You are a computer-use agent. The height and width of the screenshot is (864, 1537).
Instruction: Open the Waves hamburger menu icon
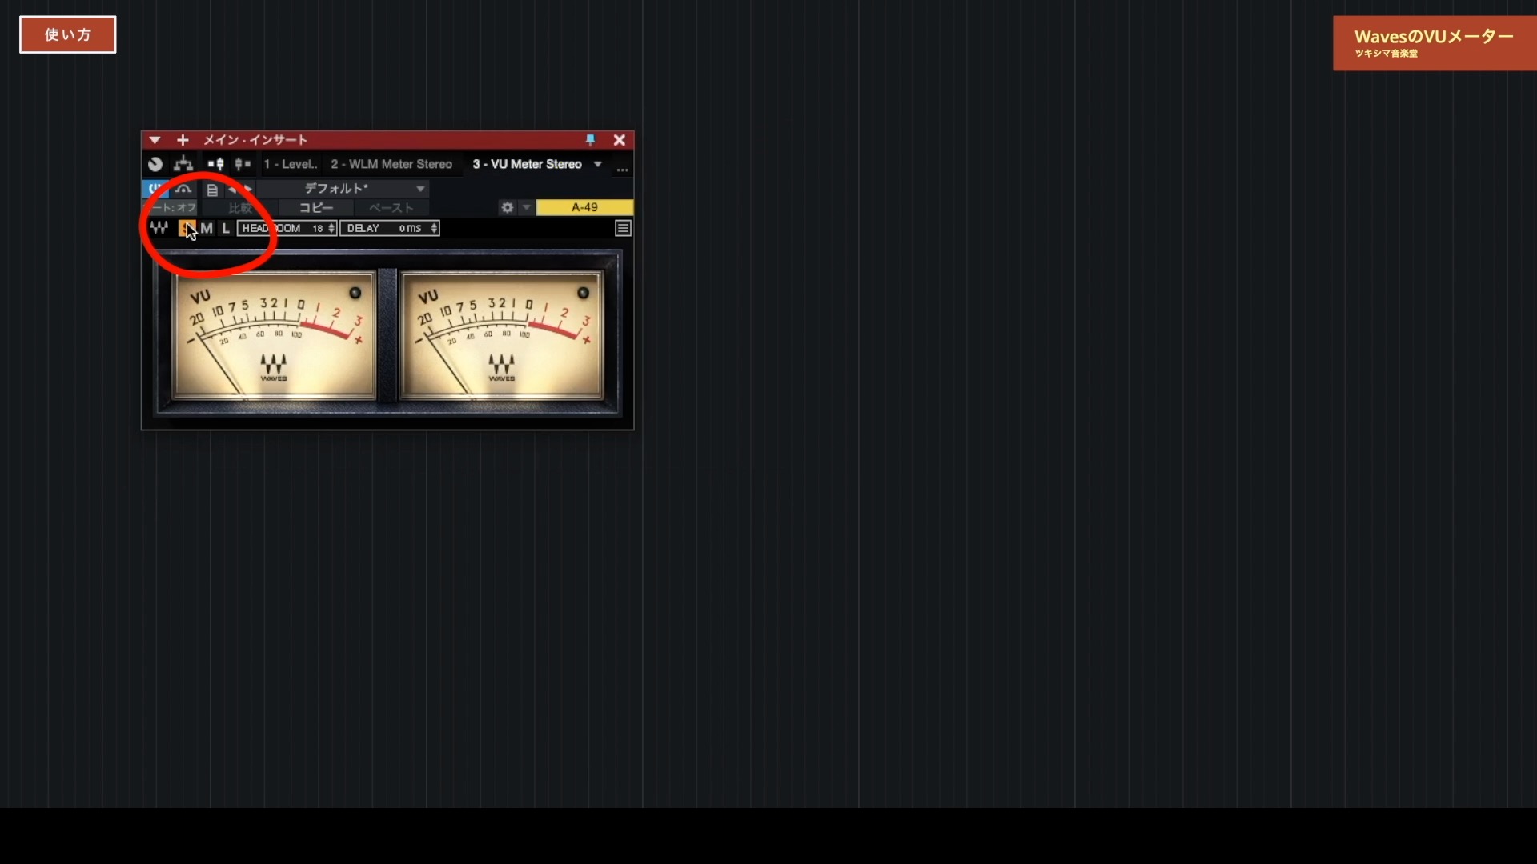(x=623, y=228)
